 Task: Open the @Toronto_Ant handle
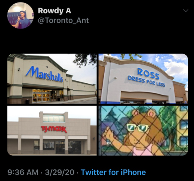[x=63, y=20]
